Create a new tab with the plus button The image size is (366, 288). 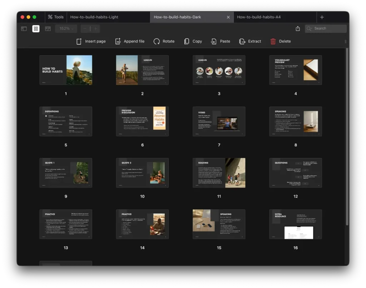pyautogui.click(x=322, y=16)
